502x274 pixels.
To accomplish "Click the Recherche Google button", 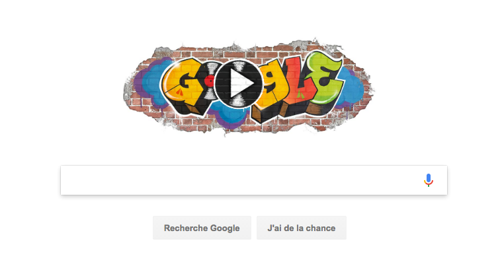I will coord(202,228).
